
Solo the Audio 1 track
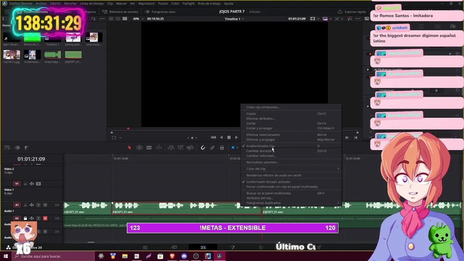(38, 205)
